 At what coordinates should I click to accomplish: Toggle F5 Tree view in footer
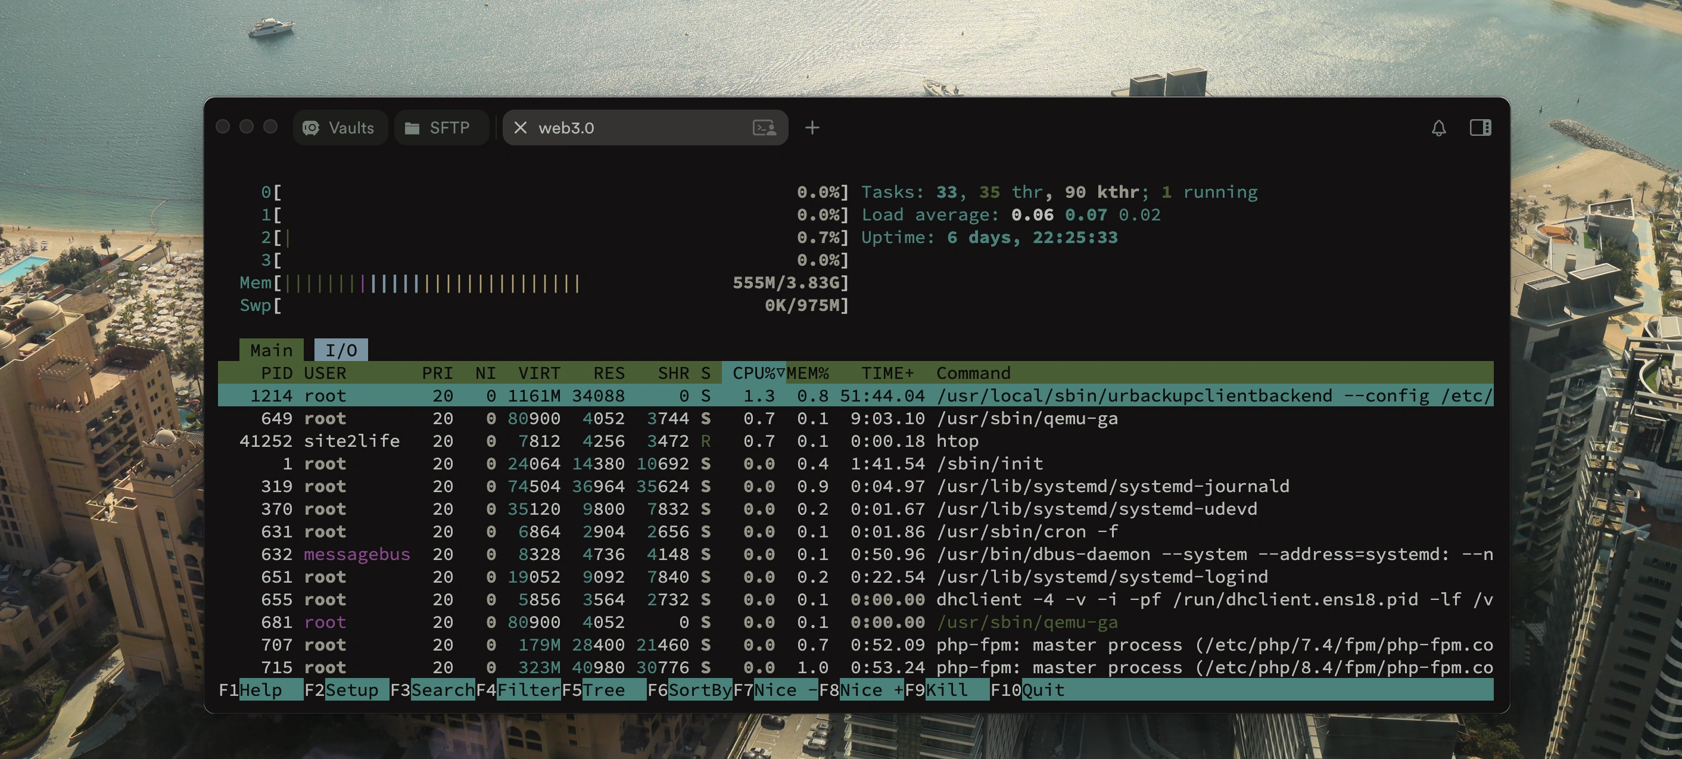(603, 690)
